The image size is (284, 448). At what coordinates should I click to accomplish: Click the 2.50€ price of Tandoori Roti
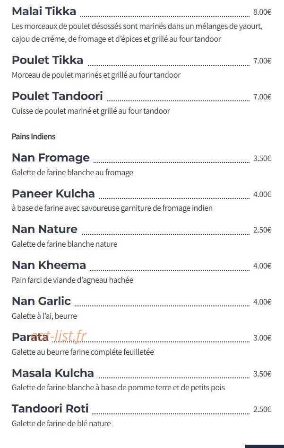tap(262, 410)
